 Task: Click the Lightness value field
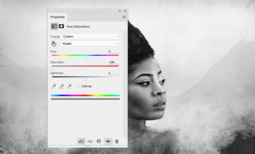(x=114, y=73)
